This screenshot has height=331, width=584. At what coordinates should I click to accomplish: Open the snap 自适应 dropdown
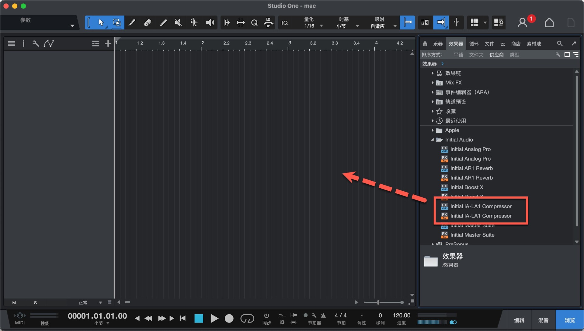[383, 26]
